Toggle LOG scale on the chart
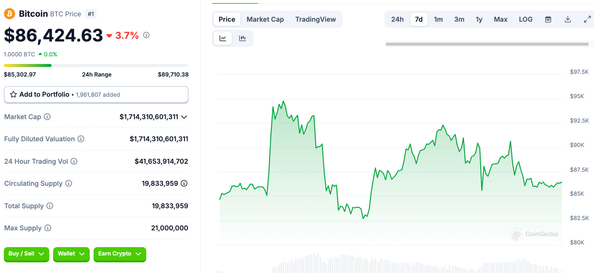 [526, 19]
